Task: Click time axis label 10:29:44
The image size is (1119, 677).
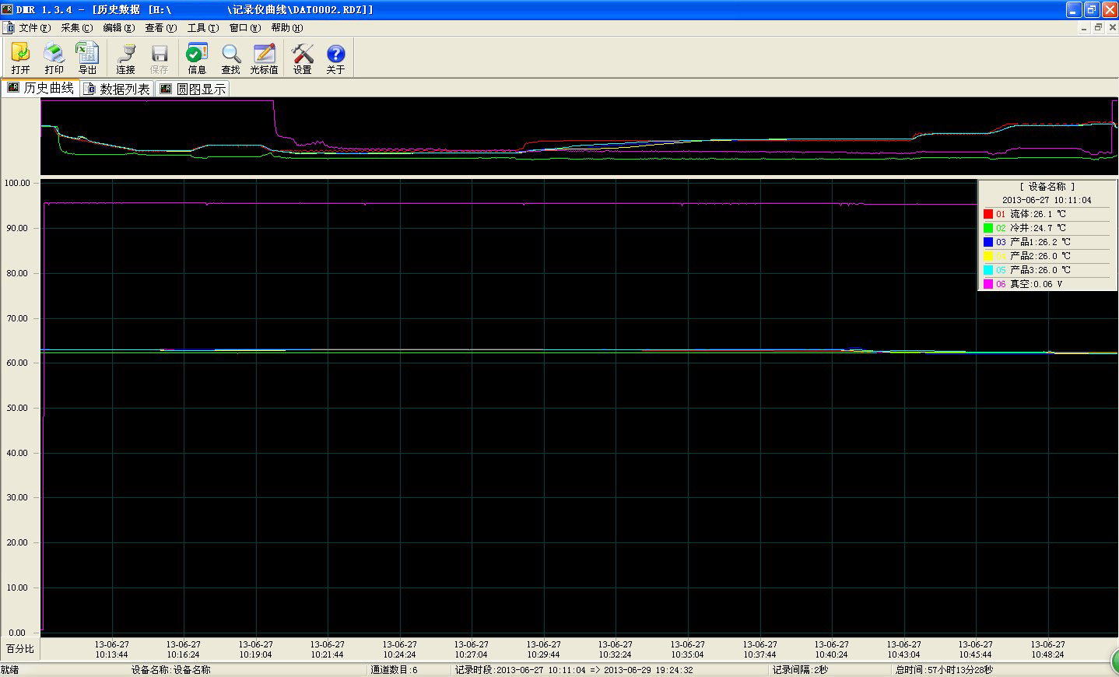Action: click(x=543, y=654)
